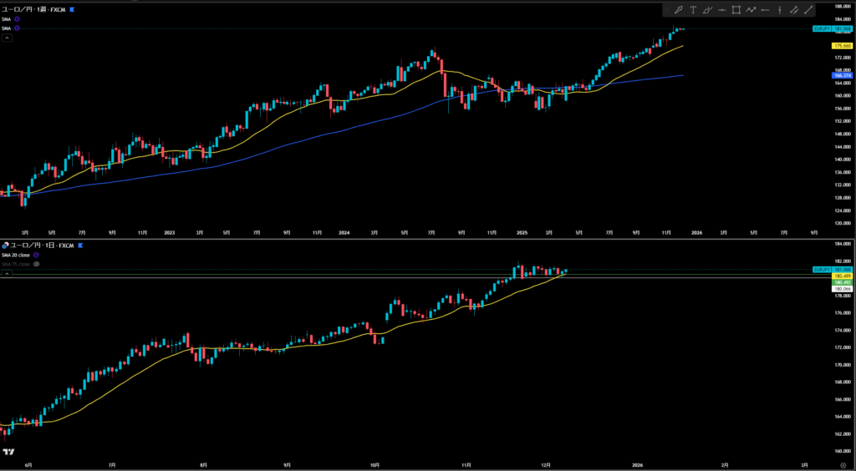
Task: Select the Text tool in the drawing toolbar
Action: pyautogui.click(x=693, y=10)
